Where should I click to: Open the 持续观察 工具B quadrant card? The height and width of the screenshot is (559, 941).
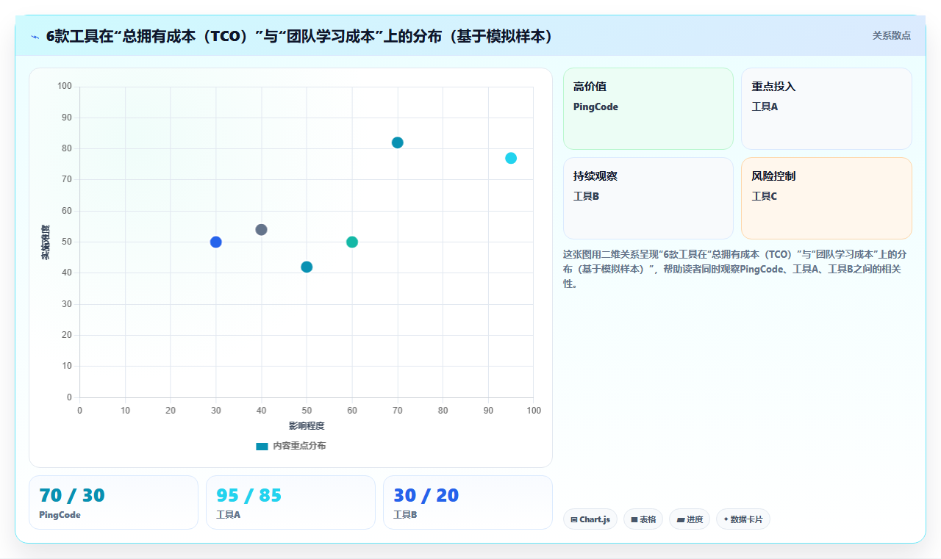(648, 198)
